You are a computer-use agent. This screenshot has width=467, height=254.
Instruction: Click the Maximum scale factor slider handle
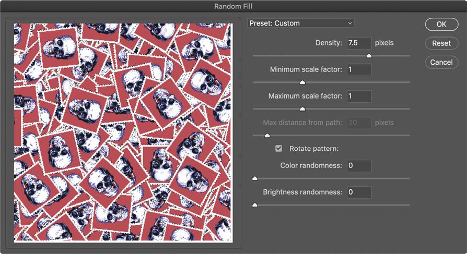coord(302,109)
